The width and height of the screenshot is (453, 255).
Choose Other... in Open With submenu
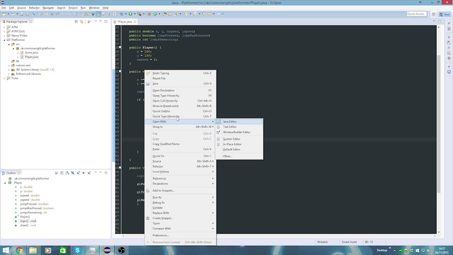pos(239,156)
